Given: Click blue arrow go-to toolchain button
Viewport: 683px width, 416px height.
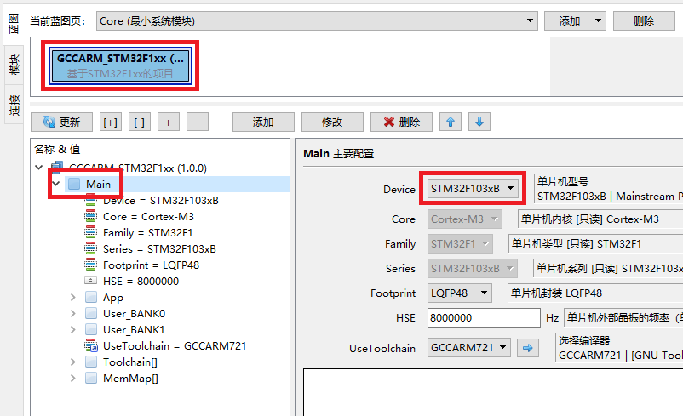Looking at the screenshot, I should [x=527, y=348].
